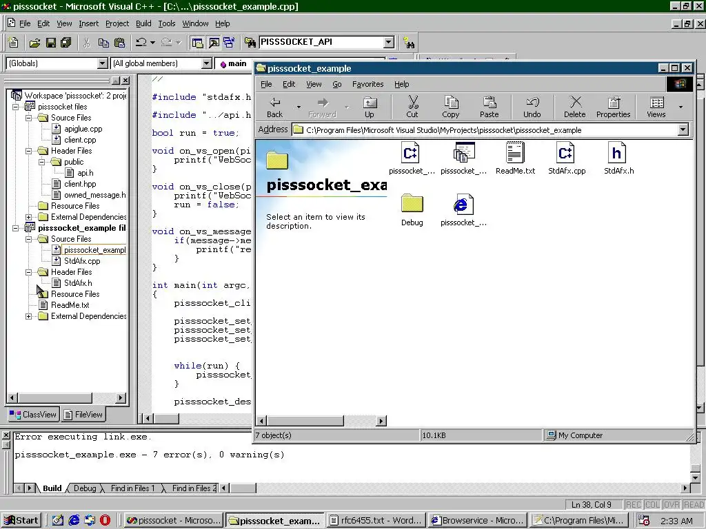Open the (Globals) class dropdown
The width and height of the screenshot is (706, 529).
coord(103,63)
